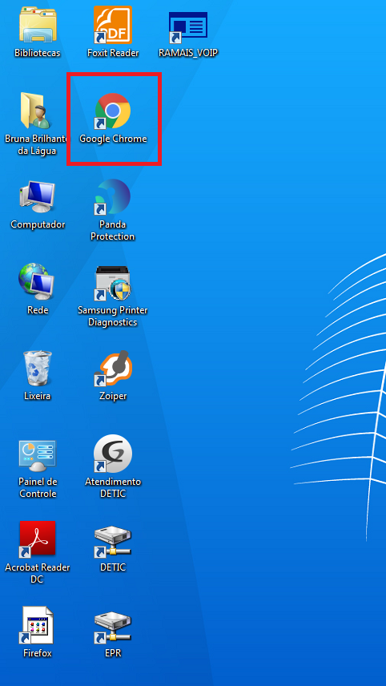Image resolution: width=386 pixels, height=686 pixels.
Task: Click the Bruna Brilhante da Lágua folder
Action: coord(37,111)
